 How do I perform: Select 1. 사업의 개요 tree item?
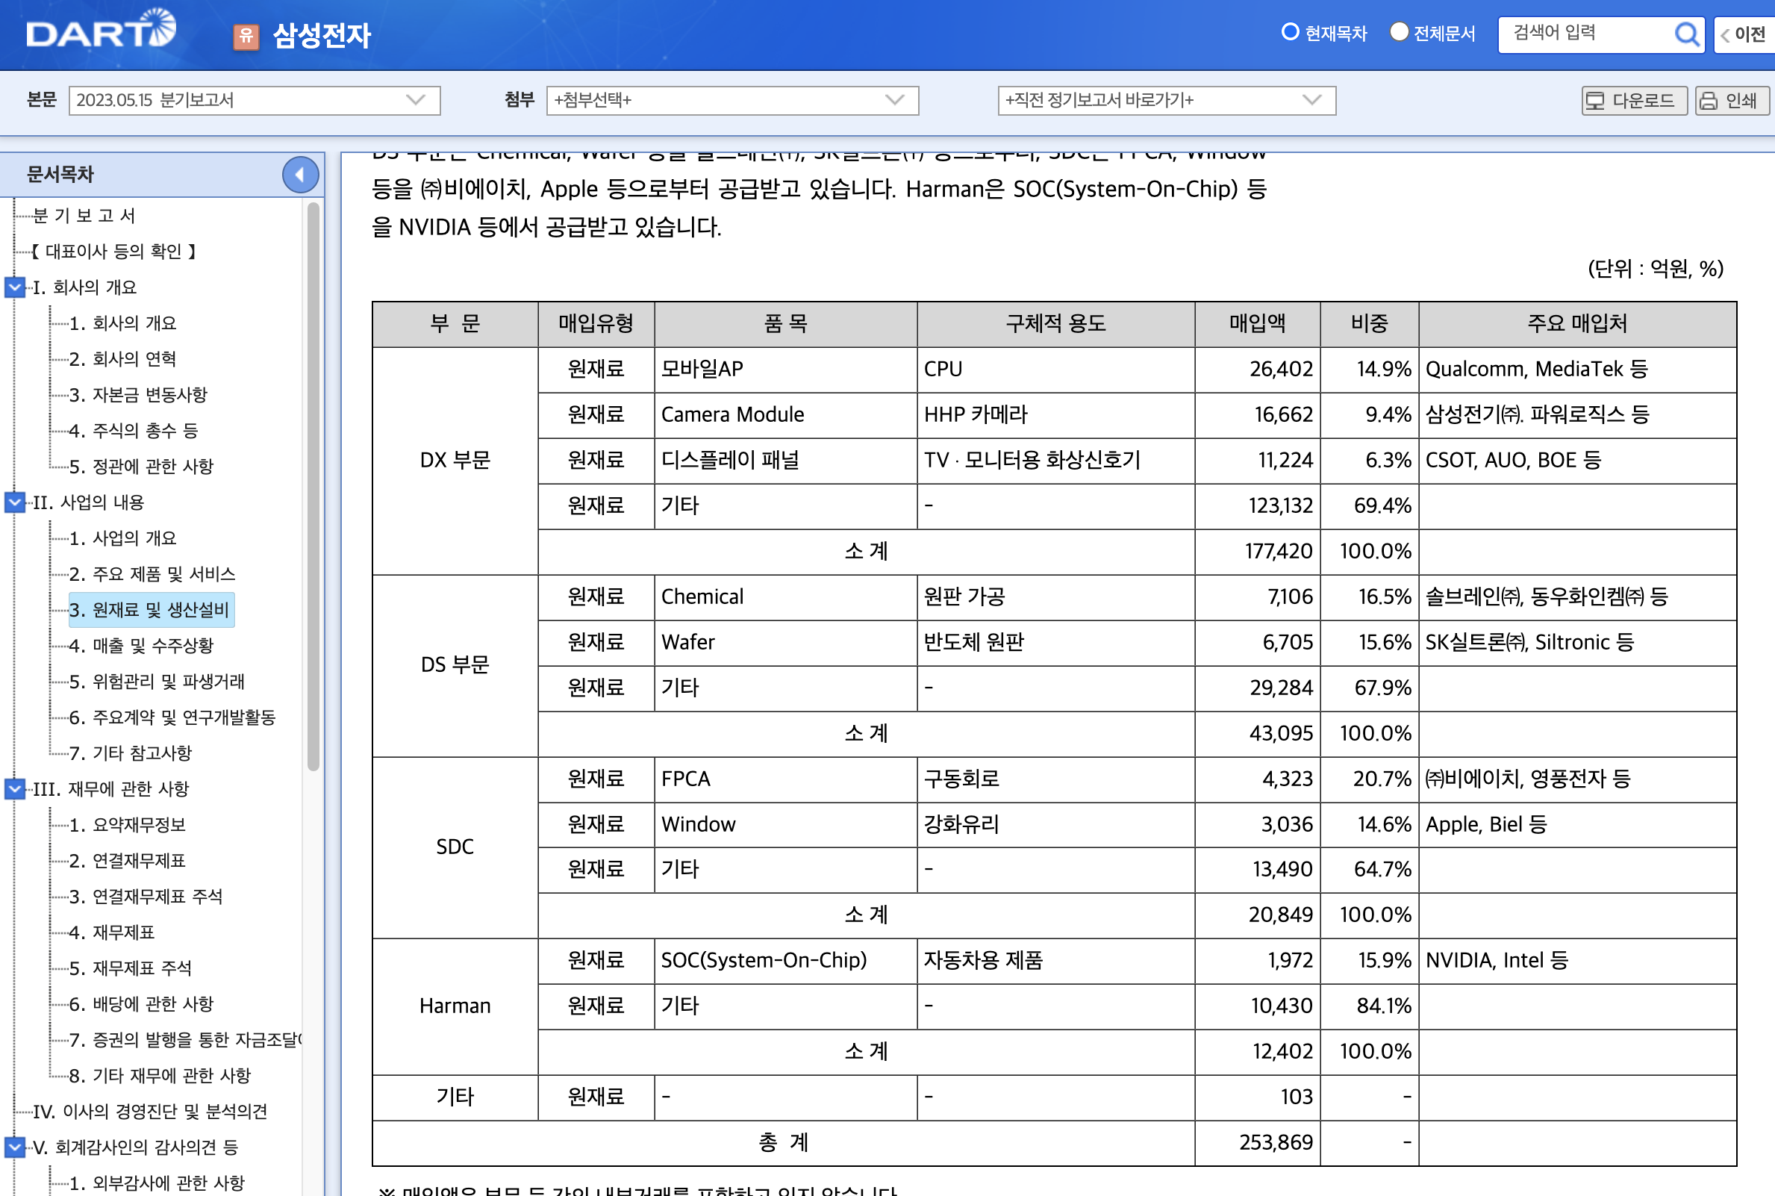122,538
